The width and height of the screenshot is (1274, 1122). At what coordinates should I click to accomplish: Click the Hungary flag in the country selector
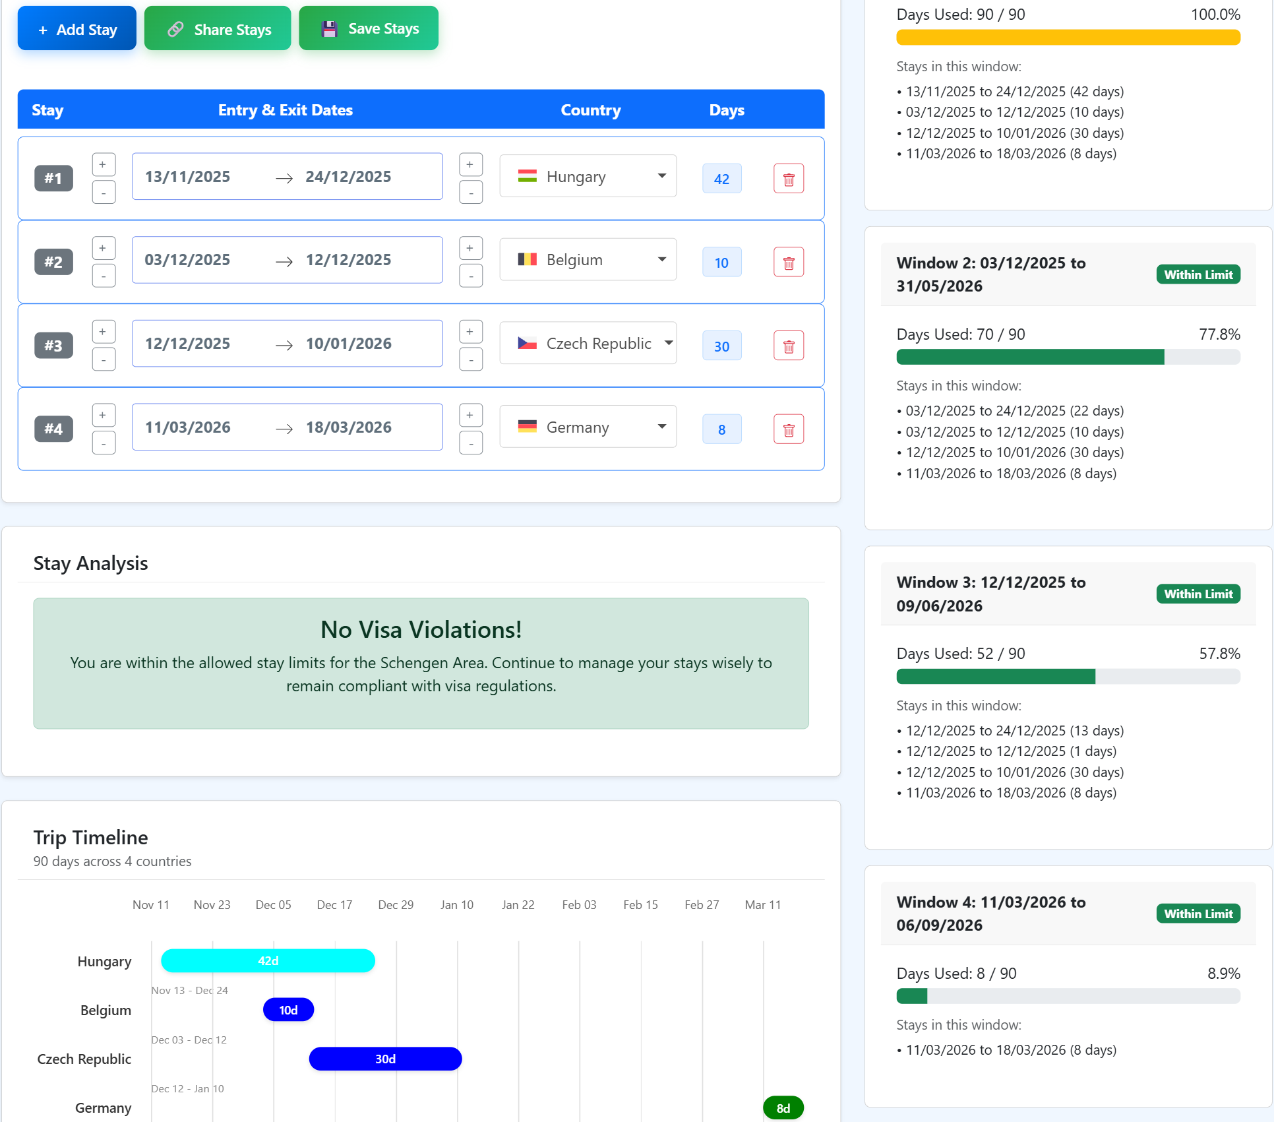tap(528, 176)
